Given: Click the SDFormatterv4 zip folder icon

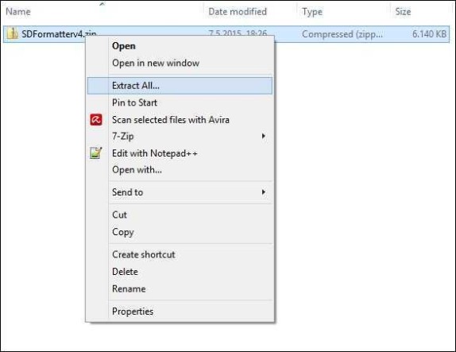Looking at the screenshot, I should click(12, 33).
